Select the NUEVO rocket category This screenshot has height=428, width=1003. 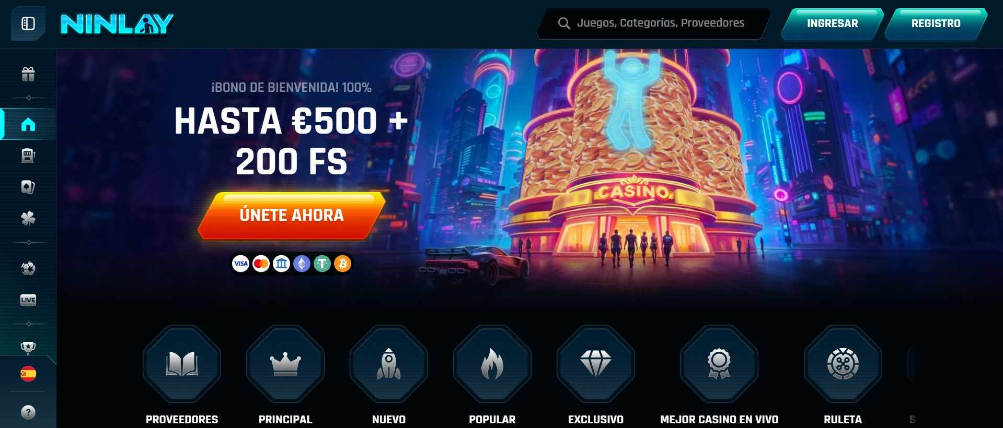[x=389, y=375]
